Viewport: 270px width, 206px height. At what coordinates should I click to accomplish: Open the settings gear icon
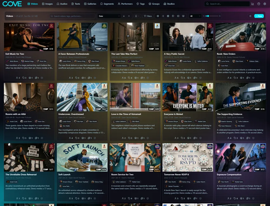click(x=265, y=4)
